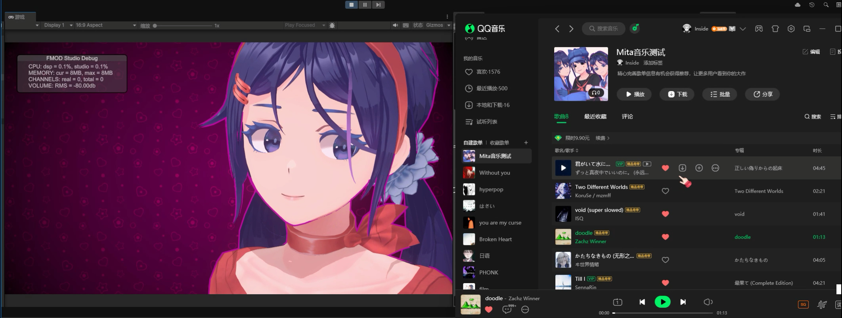842x318 pixels.
Task: Open the skin shirt icon in QQ Music
Action: coord(775,29)
